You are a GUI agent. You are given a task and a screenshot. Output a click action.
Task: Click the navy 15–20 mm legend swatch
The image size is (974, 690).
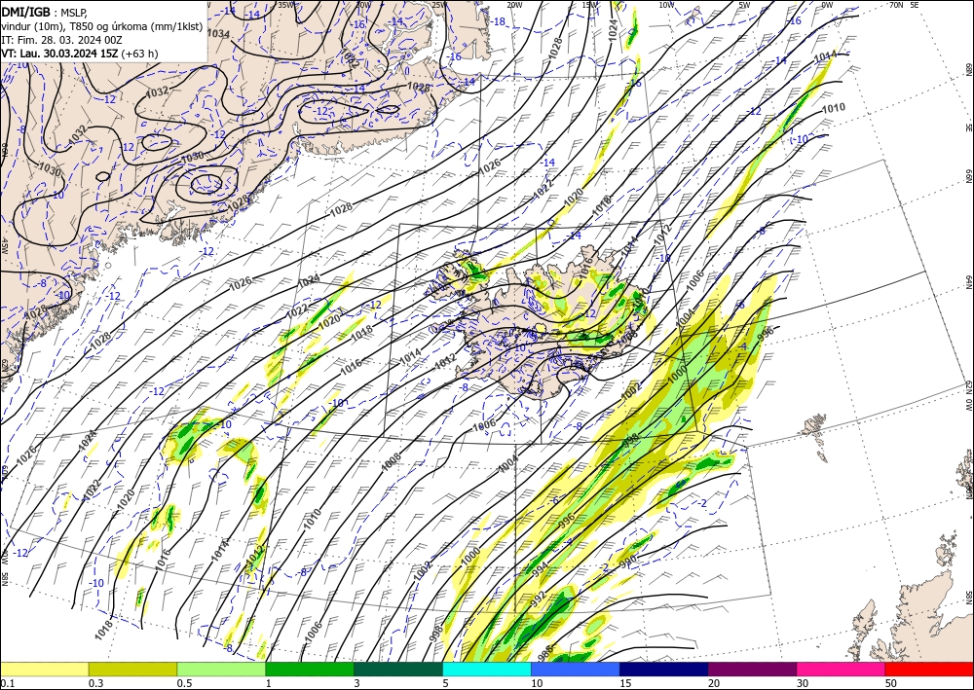(x=663, y=669)
